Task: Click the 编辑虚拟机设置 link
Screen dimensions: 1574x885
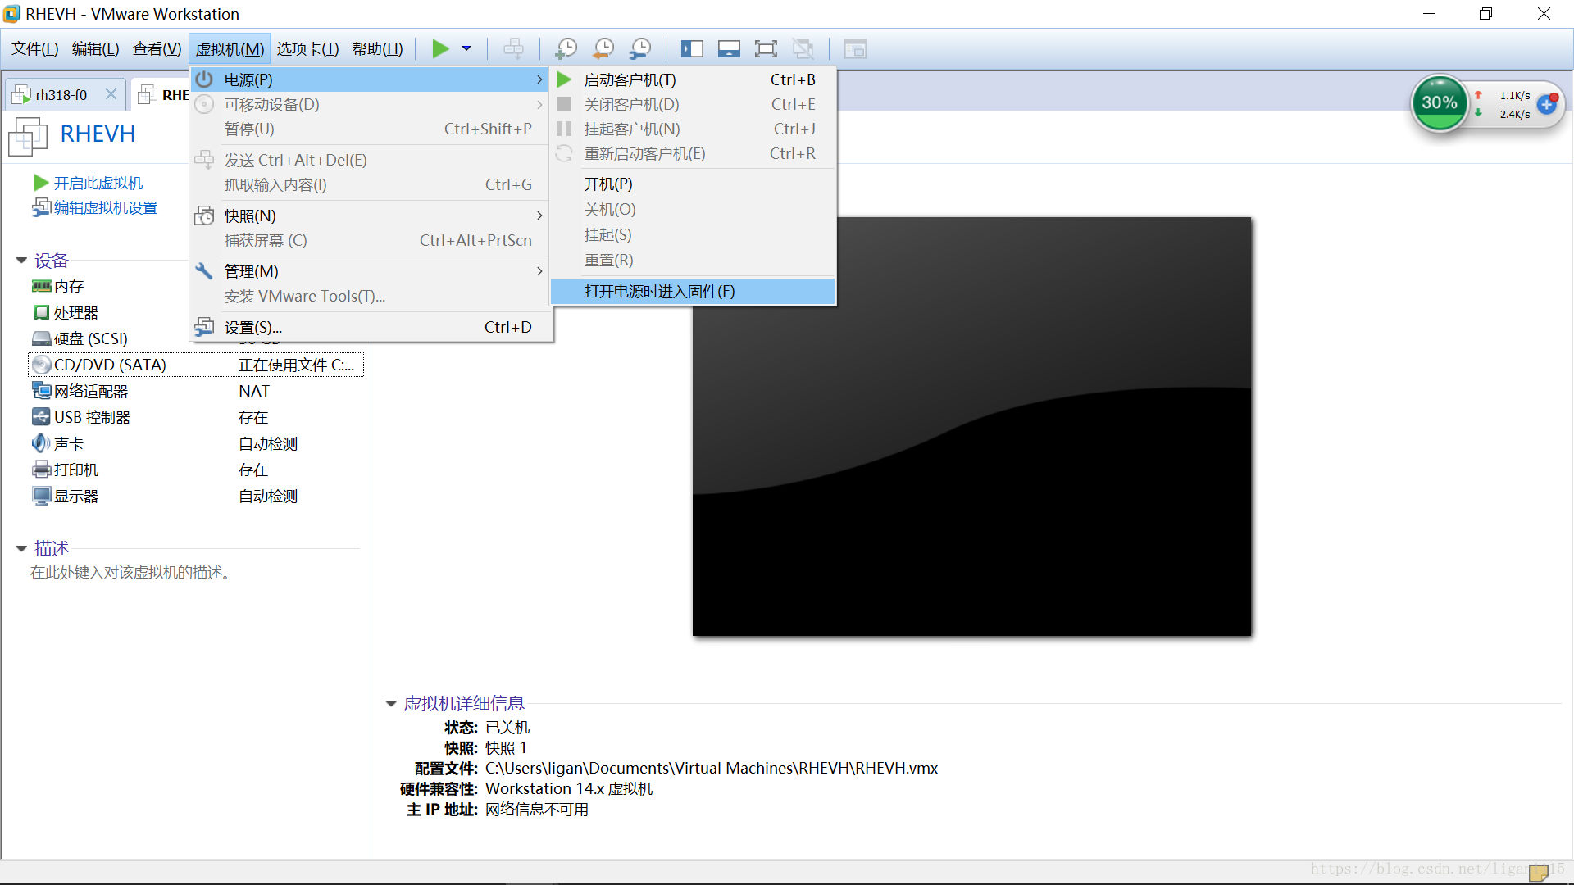Action: pos(105,207)
